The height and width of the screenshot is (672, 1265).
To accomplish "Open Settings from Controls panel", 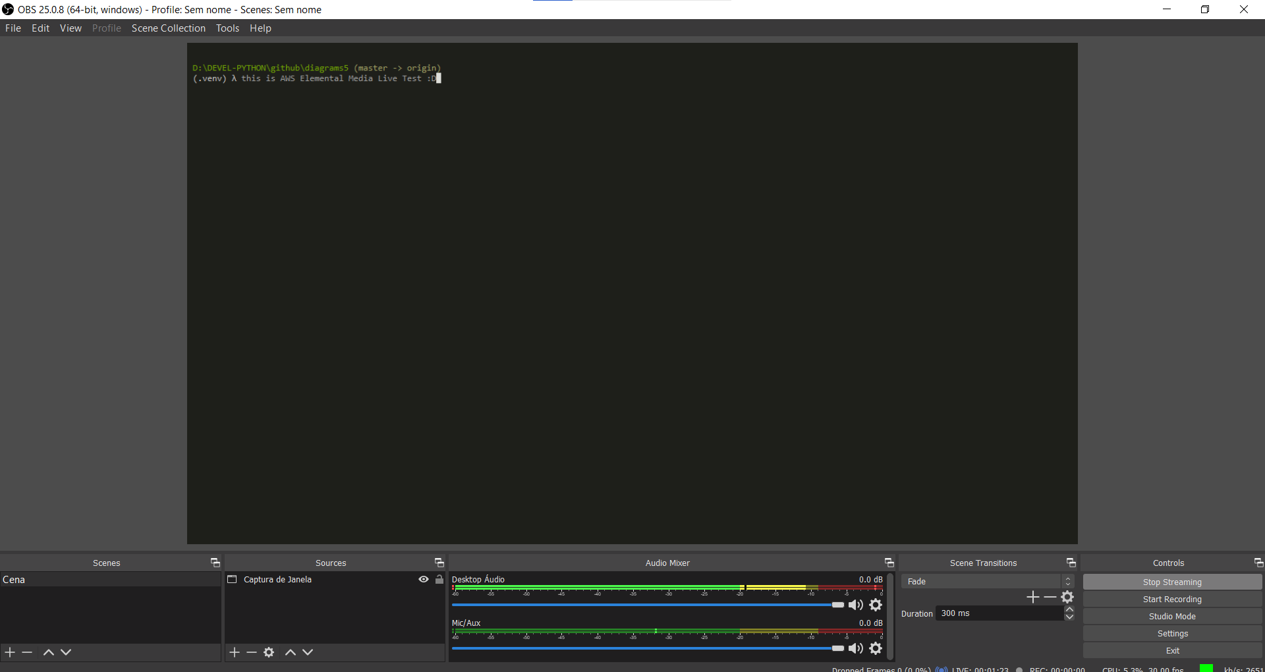I will (1172, 633).
